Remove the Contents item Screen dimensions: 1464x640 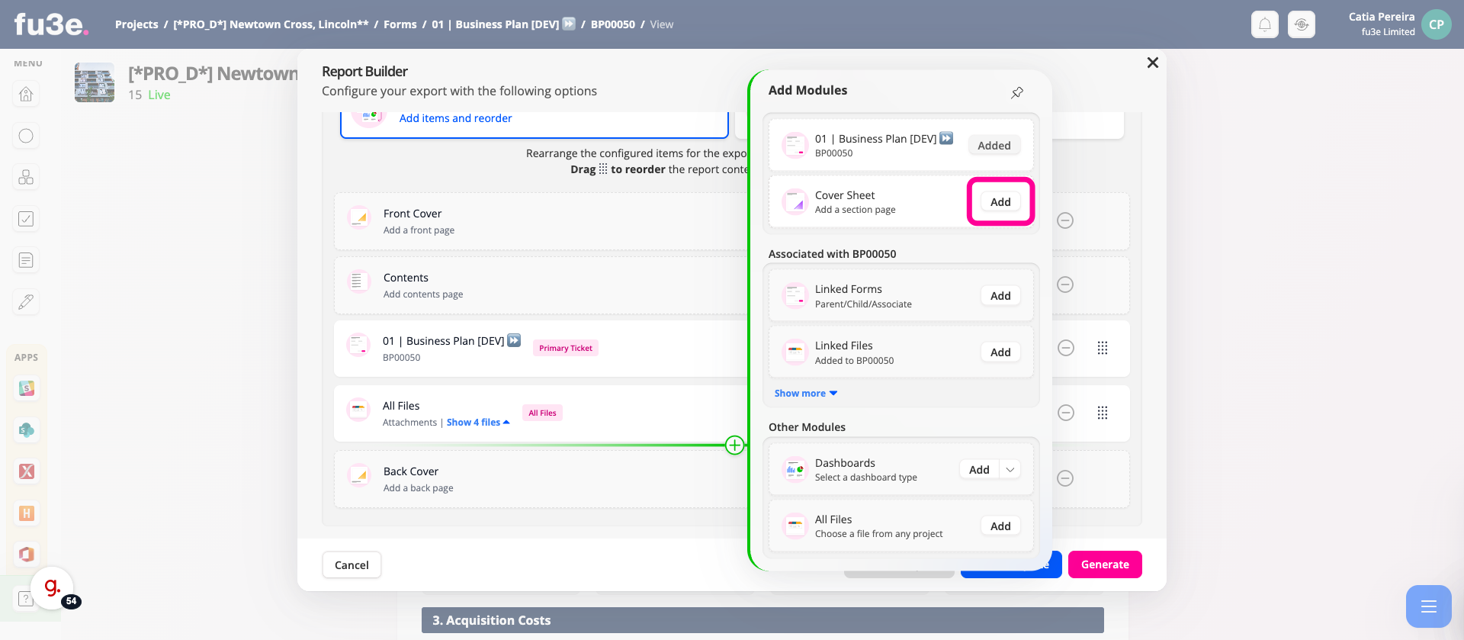[x=1065, y=285]
